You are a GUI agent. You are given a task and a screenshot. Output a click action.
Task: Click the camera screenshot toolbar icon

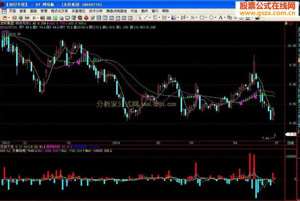(257, 18)
